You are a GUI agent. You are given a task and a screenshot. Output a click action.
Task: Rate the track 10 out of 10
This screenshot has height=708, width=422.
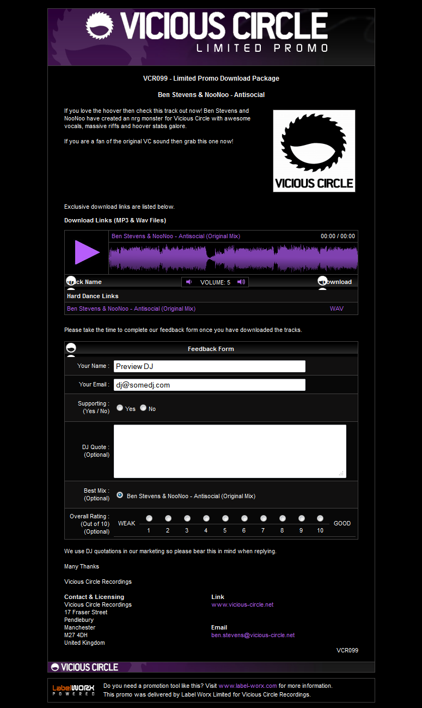[x=320, y=518]
